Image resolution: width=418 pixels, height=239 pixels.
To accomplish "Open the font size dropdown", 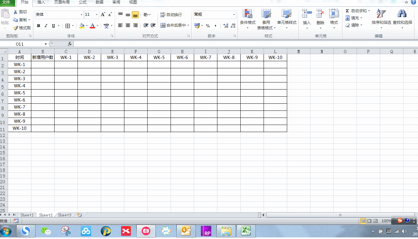I will 97,15.
